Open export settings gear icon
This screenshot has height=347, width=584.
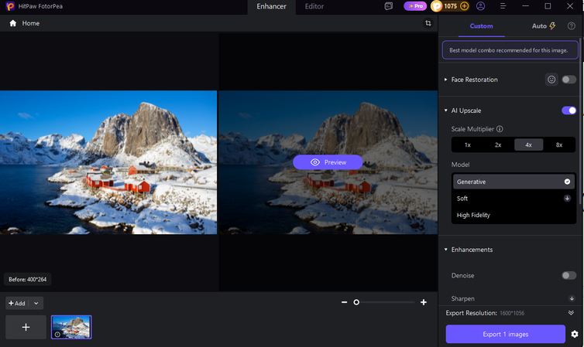575,334
